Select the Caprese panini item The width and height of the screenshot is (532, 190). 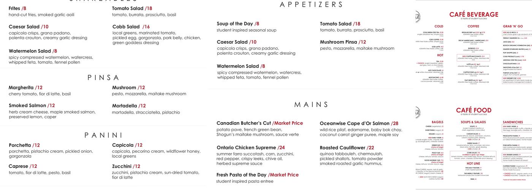point(23,166)
